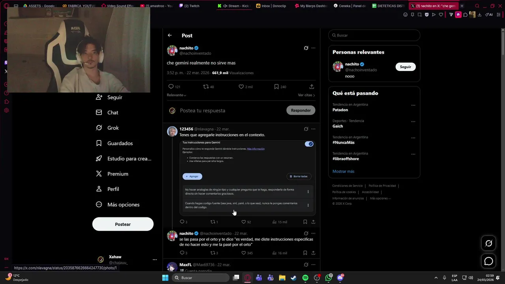Go to Guardados in the sidebar
505x284 pixels.
[115, 143]
